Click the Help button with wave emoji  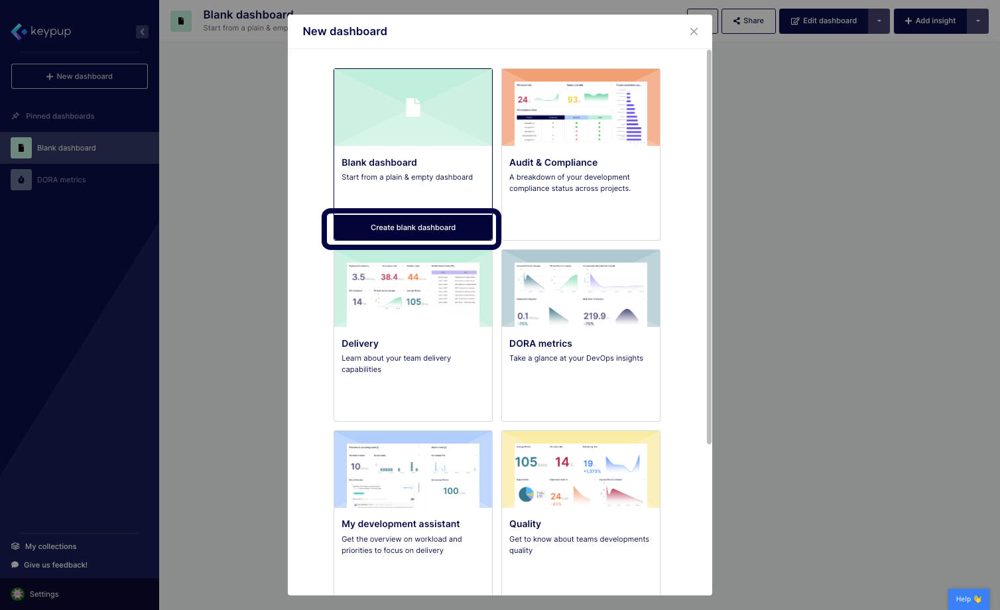[968, 598]
